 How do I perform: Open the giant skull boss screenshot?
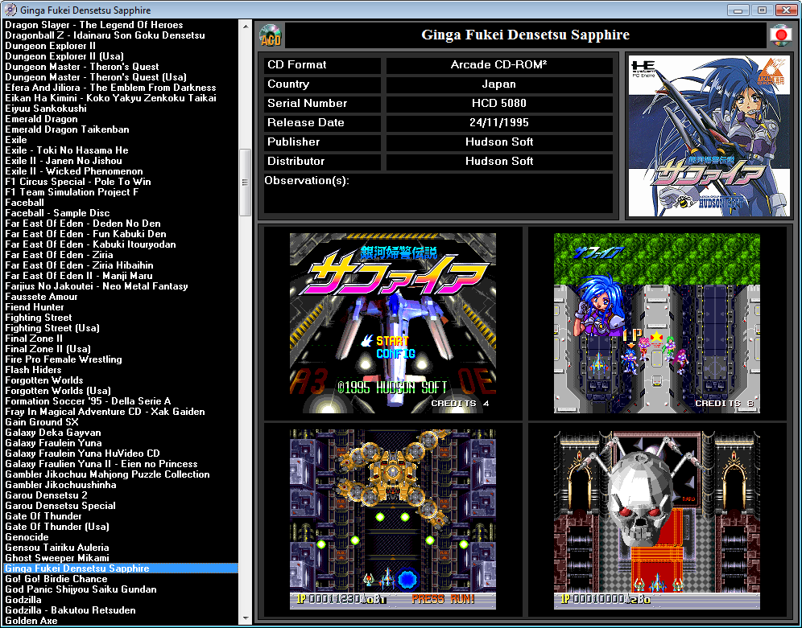click(x=656, y=519)
